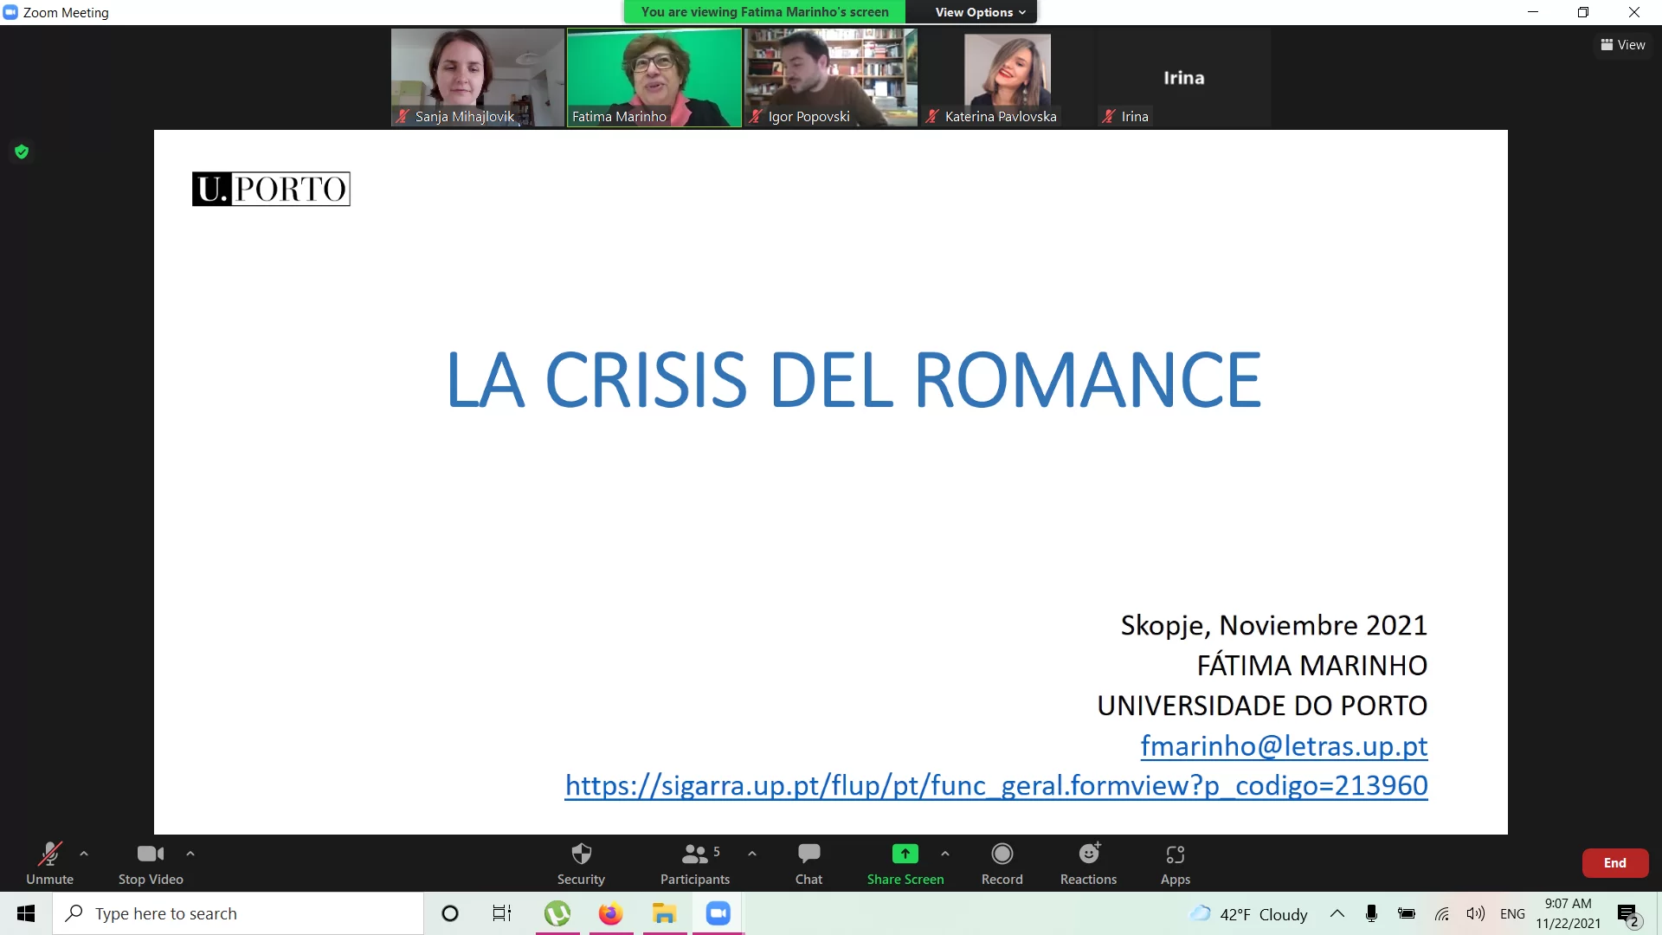Click the 'LA CRISIS DEL ROMANCE' slide title
The height and width of the screenshot is (935, 1662).
tap(854, 379)
